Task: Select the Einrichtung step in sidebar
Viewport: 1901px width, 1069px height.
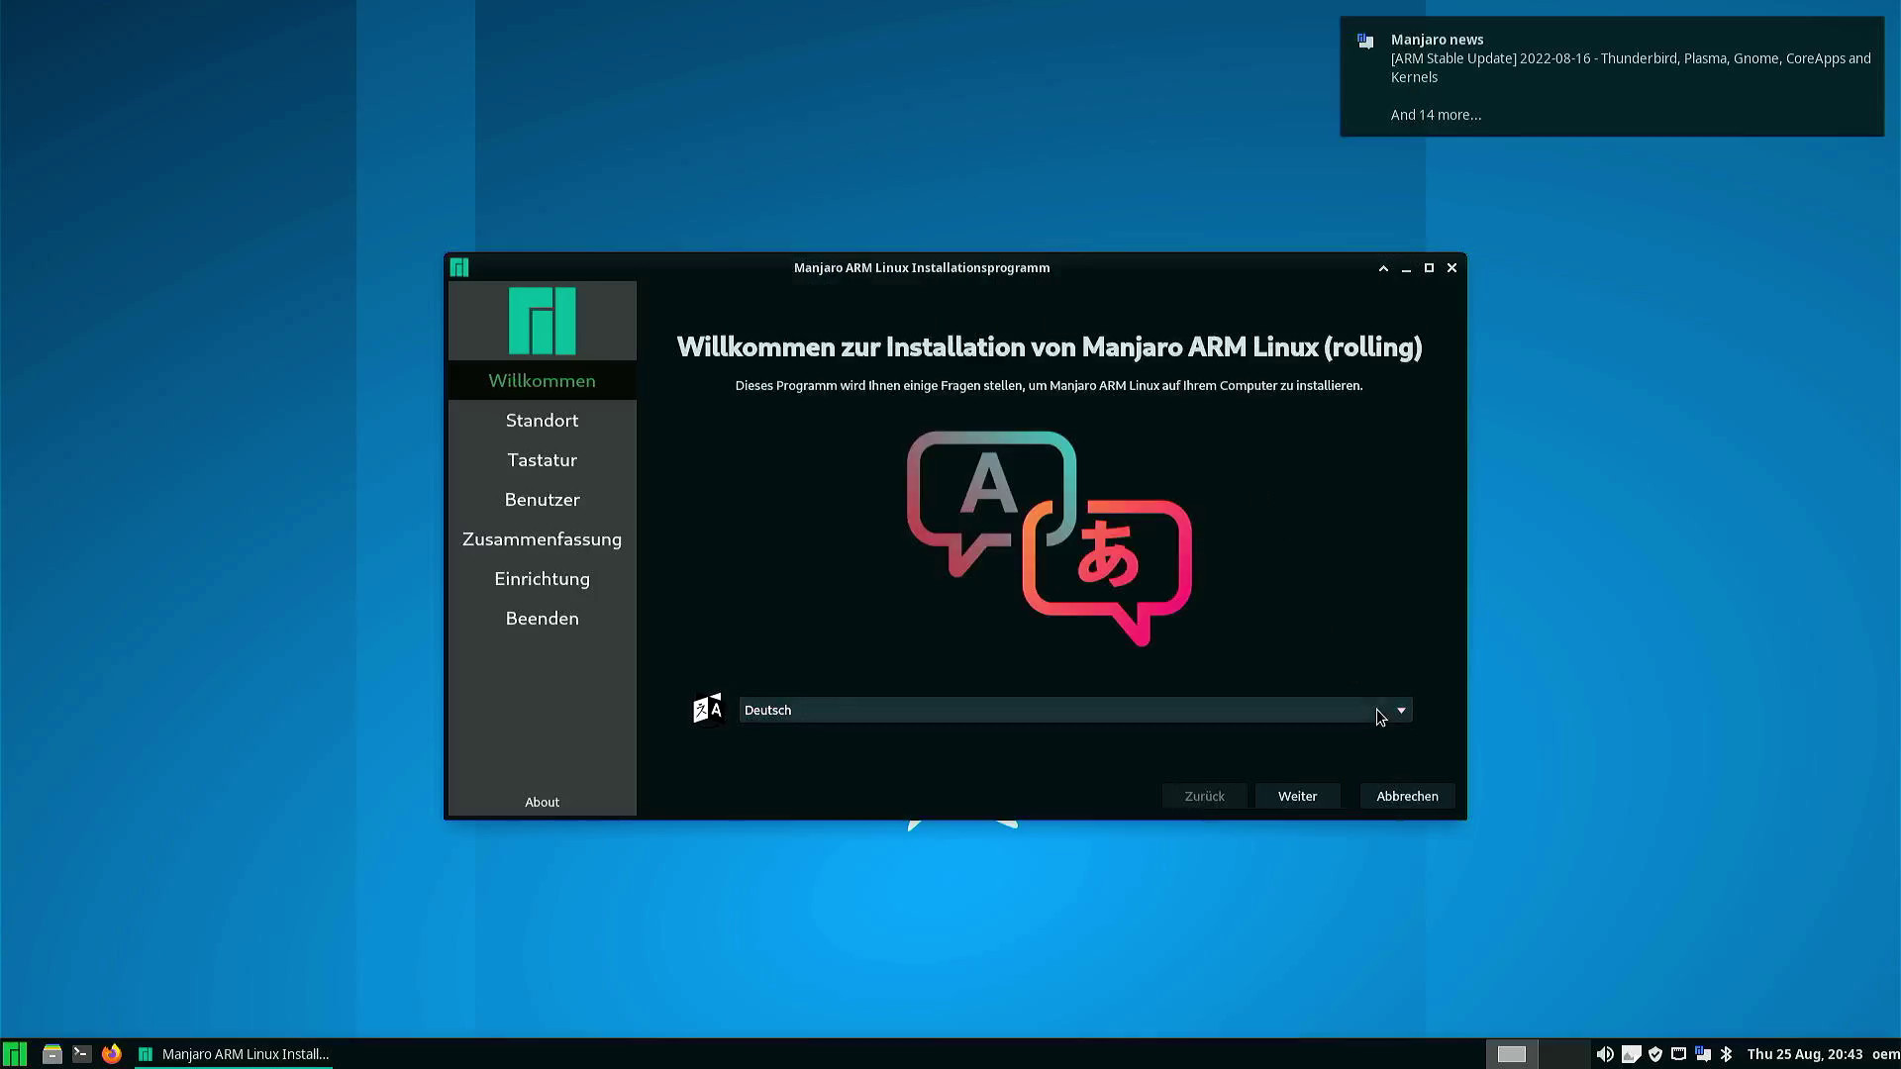Action: (x=542, y=579)
